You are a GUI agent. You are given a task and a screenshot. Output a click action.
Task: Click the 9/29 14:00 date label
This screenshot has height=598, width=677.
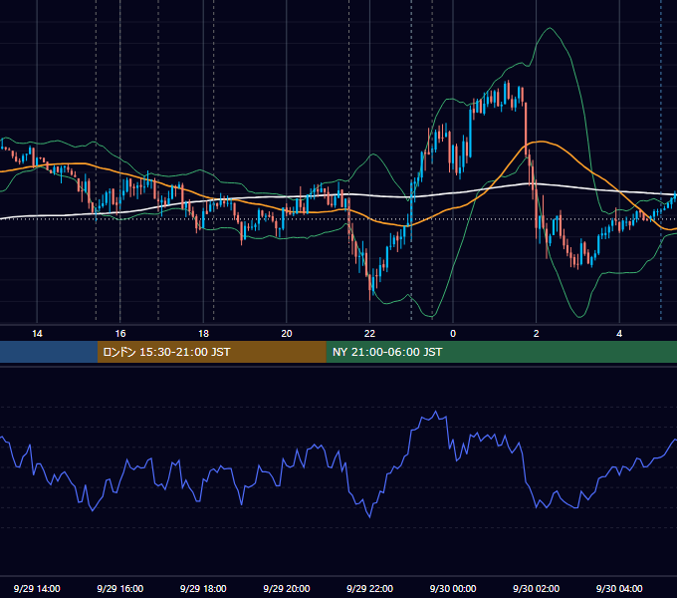[37, 588]
